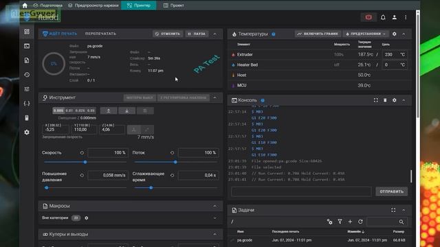Open the Jobs filter icon
440x247 pixels.
pyautogui.click(x=340, y=222)
